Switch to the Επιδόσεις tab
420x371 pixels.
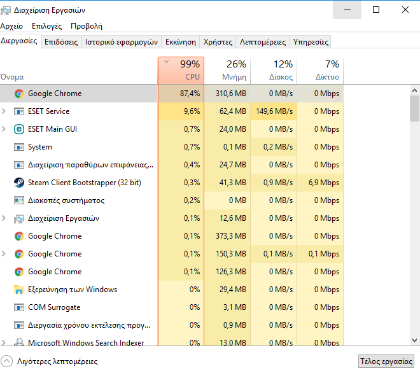pos(61,42)
